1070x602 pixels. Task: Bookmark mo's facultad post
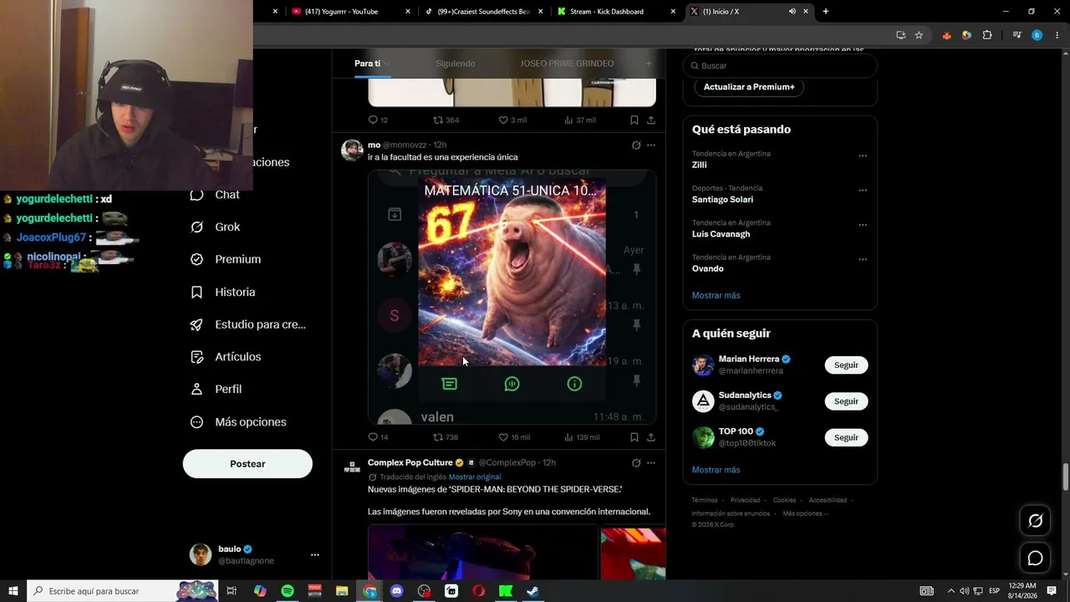click(x=634, y=437)
